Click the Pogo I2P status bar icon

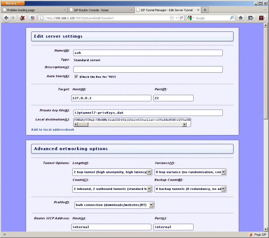click(251, 234)
